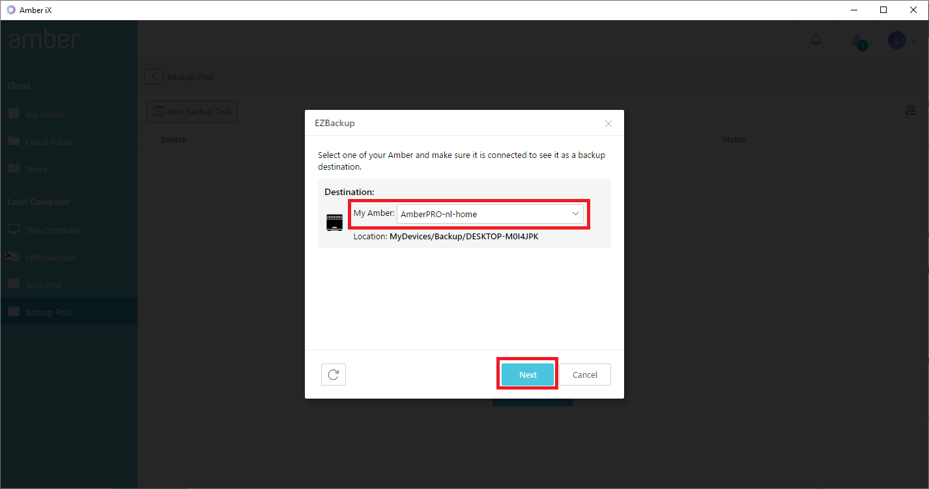Image resolution: width=929 pixels, height=489 pixels.
Task: Click New Backup Task button
Action: tap(192, 111)
